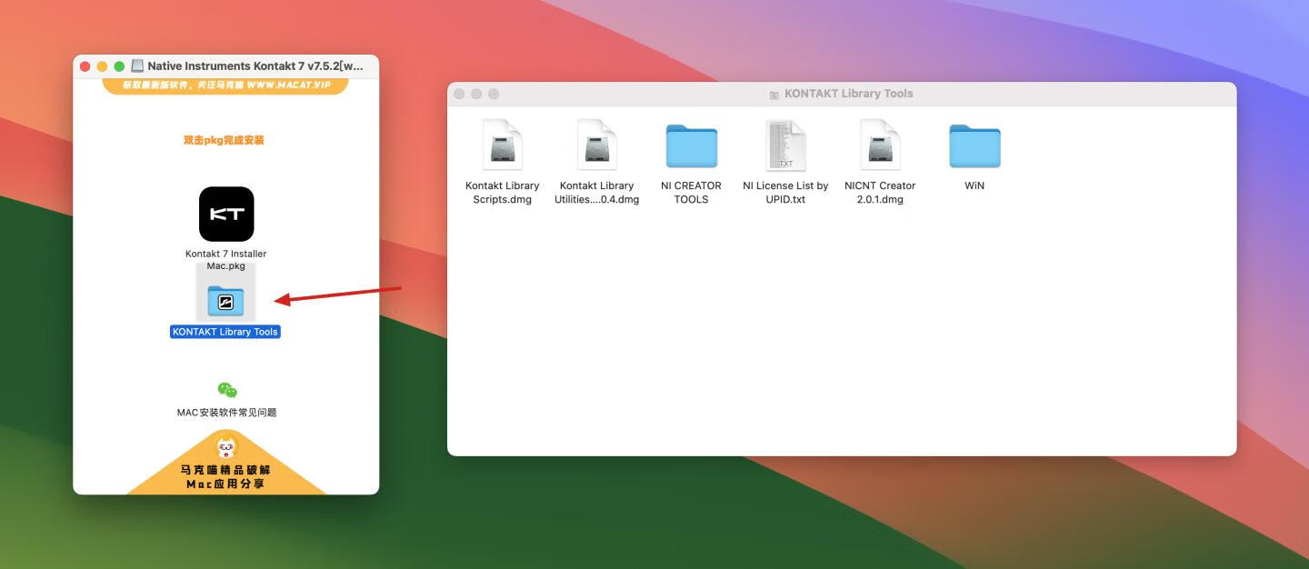
Task: Select the Kontakt Library Scripts.dmg disk image
Action: click(x=503, y=145)
